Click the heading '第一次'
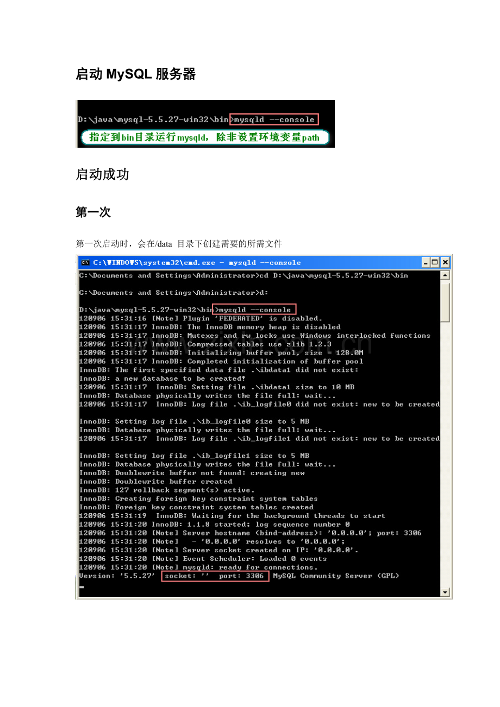 (x=93, y=212)
